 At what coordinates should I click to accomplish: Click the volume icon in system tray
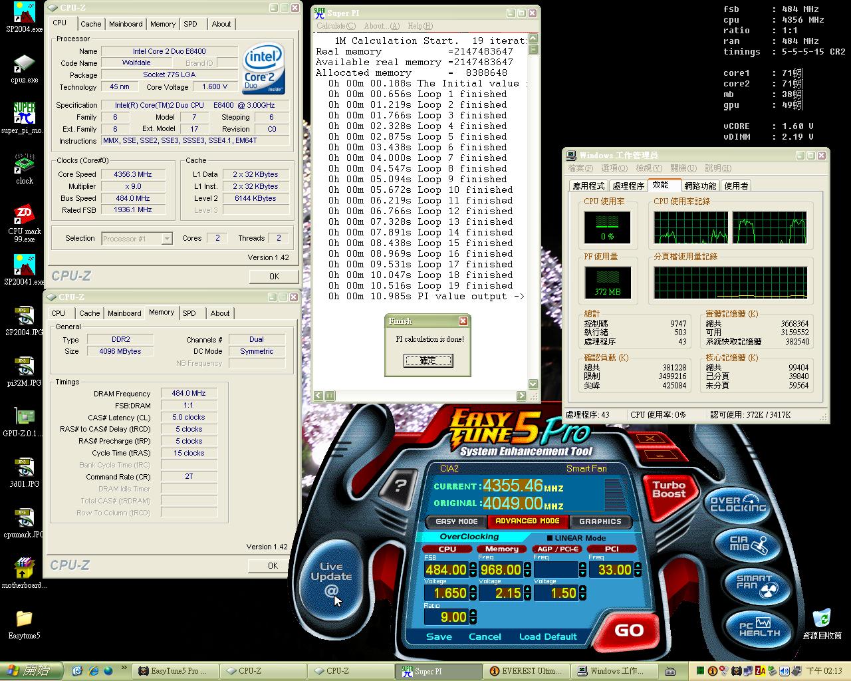[785, 671]
